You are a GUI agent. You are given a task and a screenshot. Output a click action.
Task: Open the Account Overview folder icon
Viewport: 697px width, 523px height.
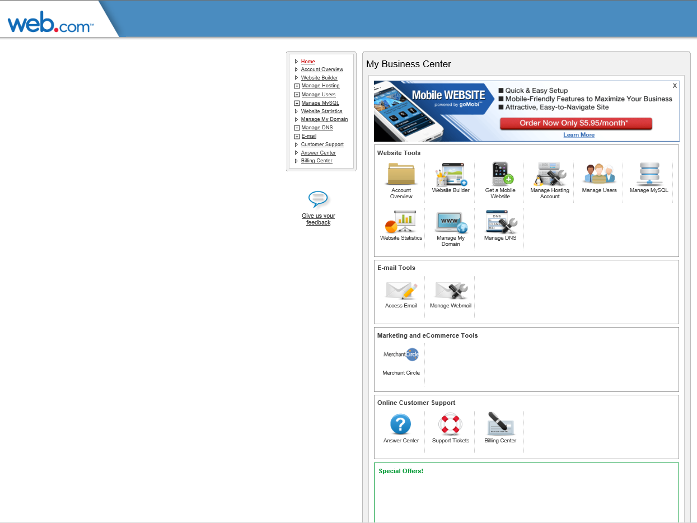click(401, 174)
